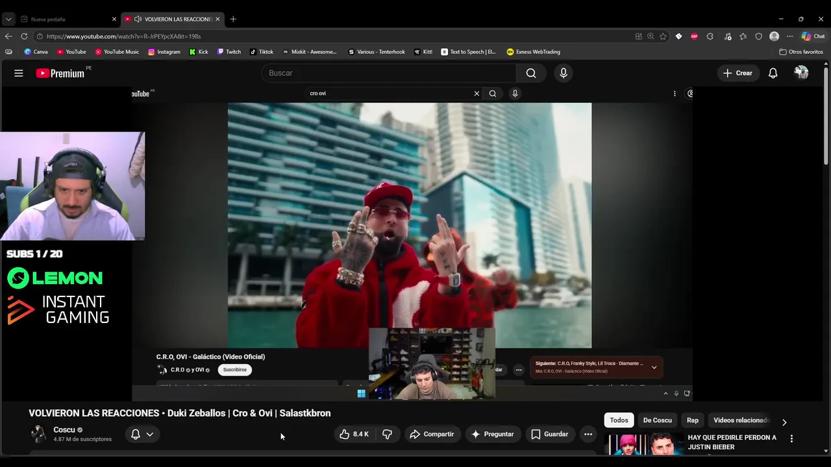Click the browser address bar URL
831x467 pixels.
pos(123,36)
